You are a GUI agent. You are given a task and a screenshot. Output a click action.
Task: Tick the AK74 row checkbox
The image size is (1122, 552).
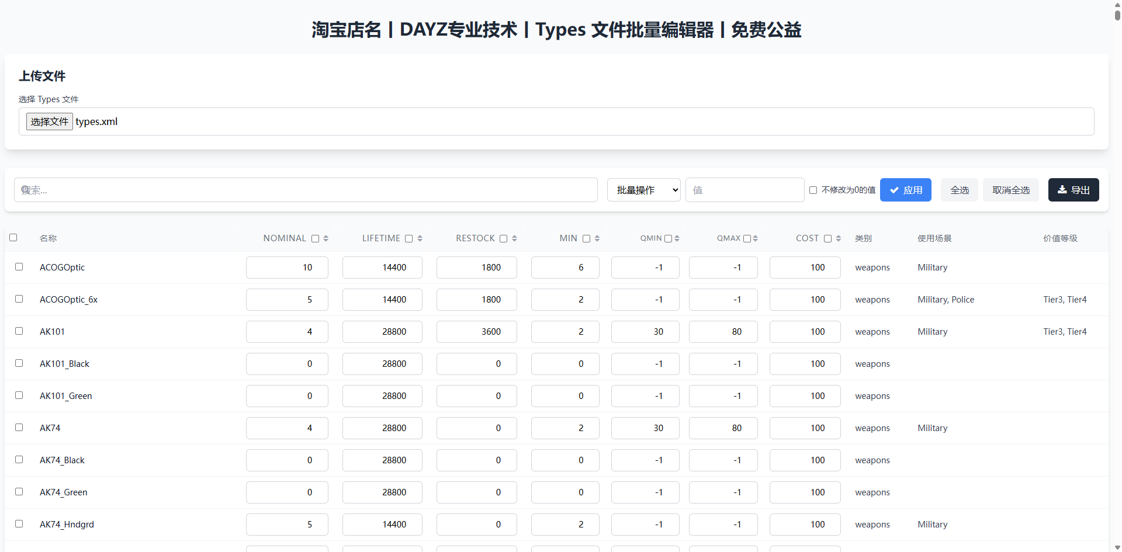click(x=19, y=428)
